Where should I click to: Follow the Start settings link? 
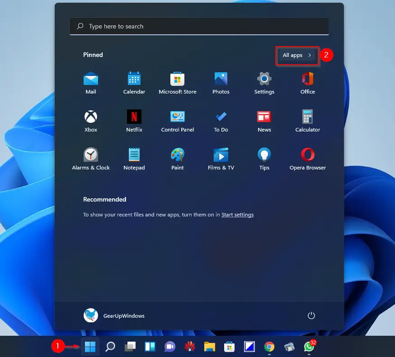point(237,215)
